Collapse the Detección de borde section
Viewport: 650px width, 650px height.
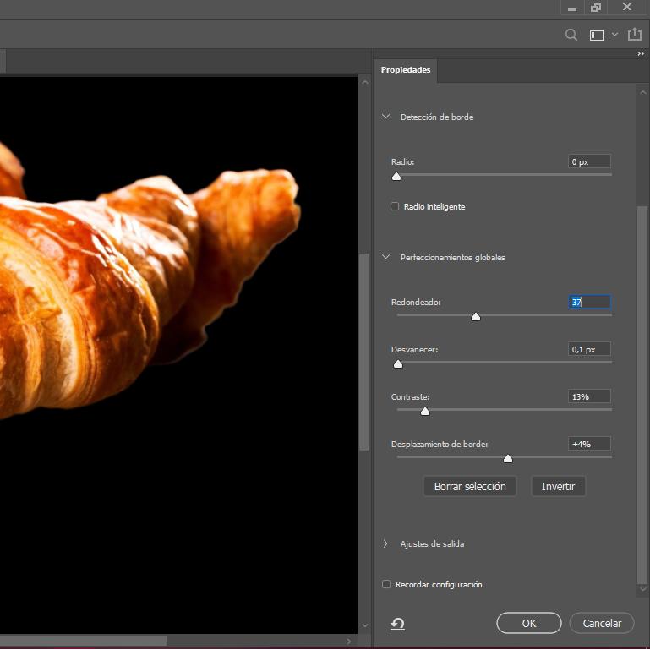[x=386, y=117]
